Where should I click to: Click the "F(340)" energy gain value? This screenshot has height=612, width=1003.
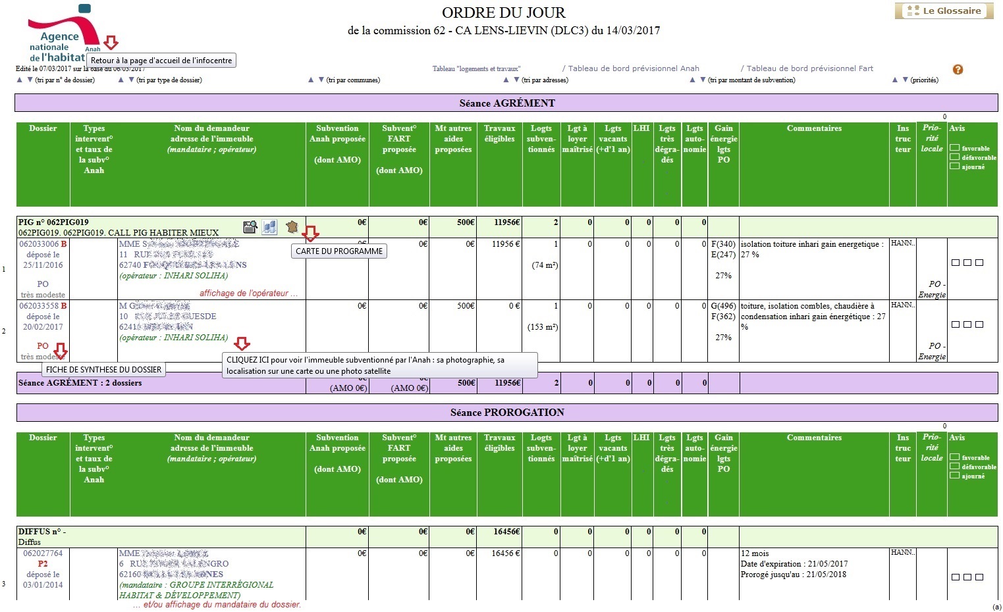tap(723, 244)
